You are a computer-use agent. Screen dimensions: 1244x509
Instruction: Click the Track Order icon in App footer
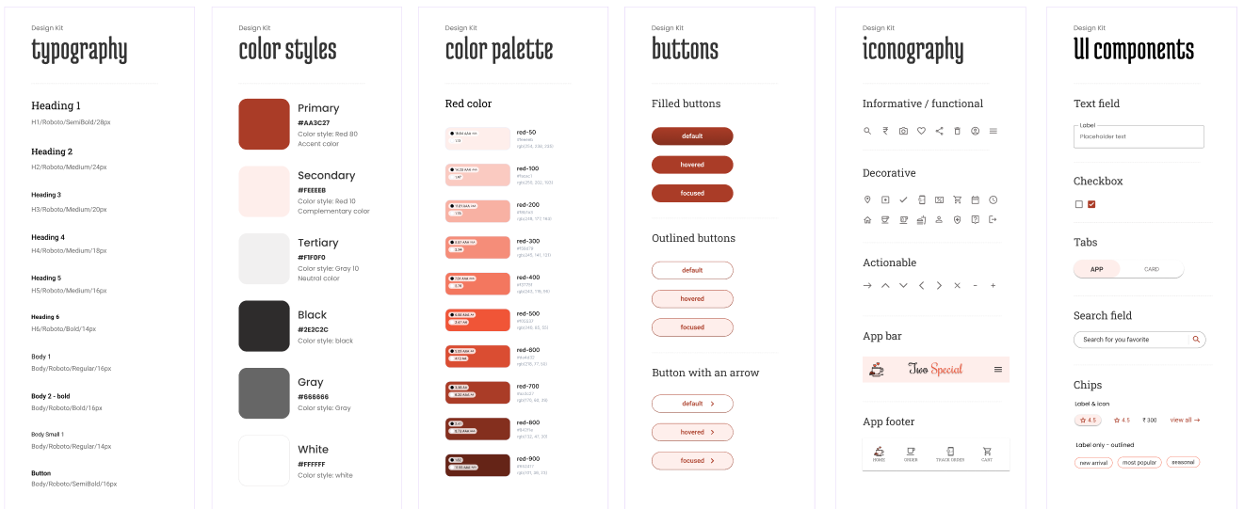(949, 453)
